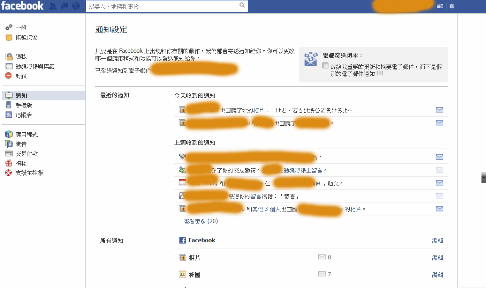The height and width of the screenshot is (288, 486).
Task: Open privacy shortcuts lock icon in header
Action: tap(440, 6)
